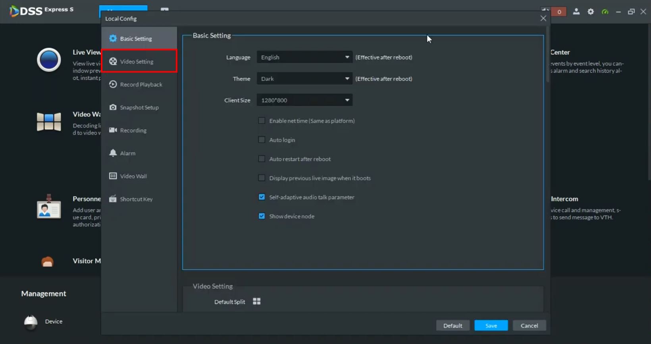Open the Video Wall module icon
Viewport: 651px width, 344px height.
(49, 121)
